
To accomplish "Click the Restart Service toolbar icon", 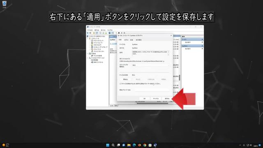I will [x=124, y=33].
